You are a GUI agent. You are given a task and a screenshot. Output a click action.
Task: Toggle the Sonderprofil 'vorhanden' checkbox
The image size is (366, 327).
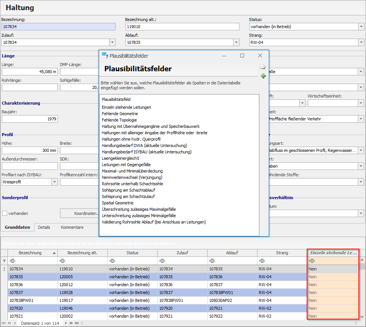pyautogui.click(x=5, y=213)
